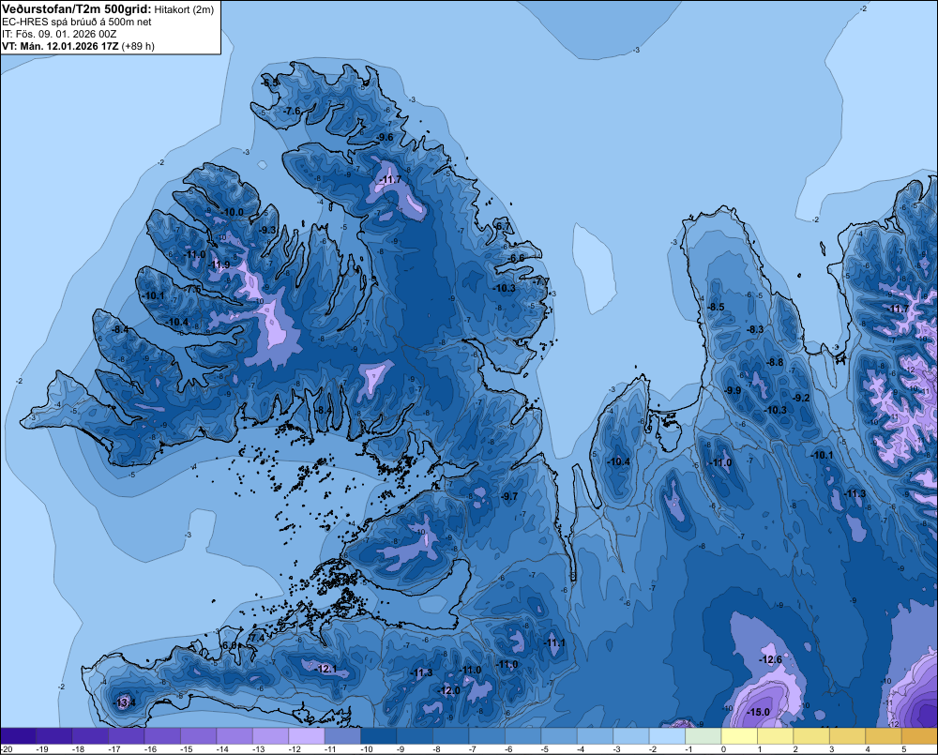Screen dimensions: 938x755
Task: Click the -7.7 temperature value
Action: (540, 280)
